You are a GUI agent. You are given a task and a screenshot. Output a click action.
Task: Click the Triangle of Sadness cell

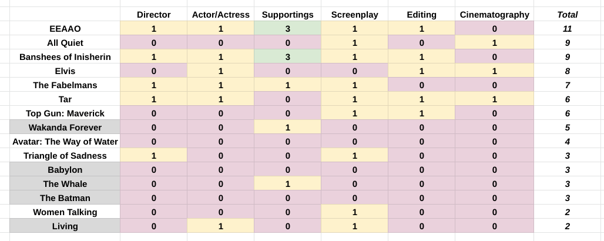[65, 156]
